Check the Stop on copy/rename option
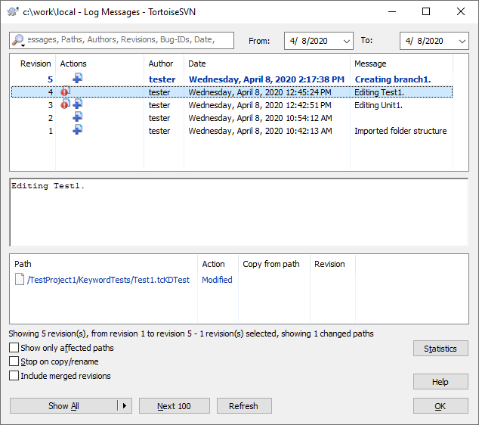The width and height of the screenshot is (479, 425). click(14, 361)
